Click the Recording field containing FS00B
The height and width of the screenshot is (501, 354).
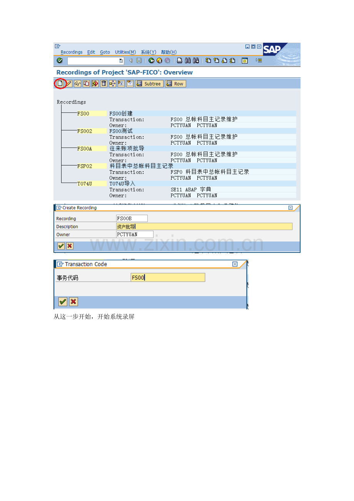coord(132,219)
